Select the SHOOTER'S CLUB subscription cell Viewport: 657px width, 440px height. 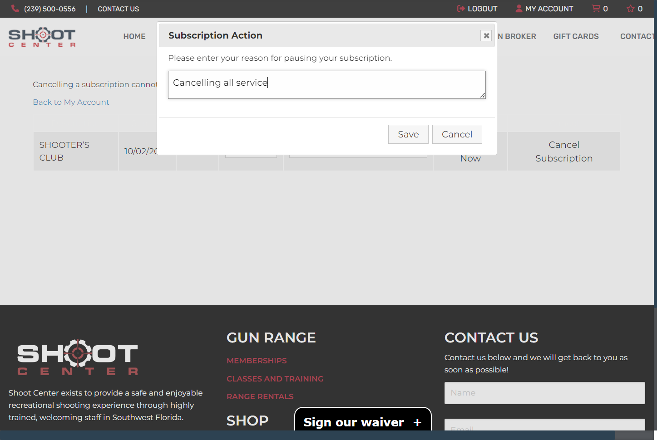pyautogui.click(x=76, y=152)
